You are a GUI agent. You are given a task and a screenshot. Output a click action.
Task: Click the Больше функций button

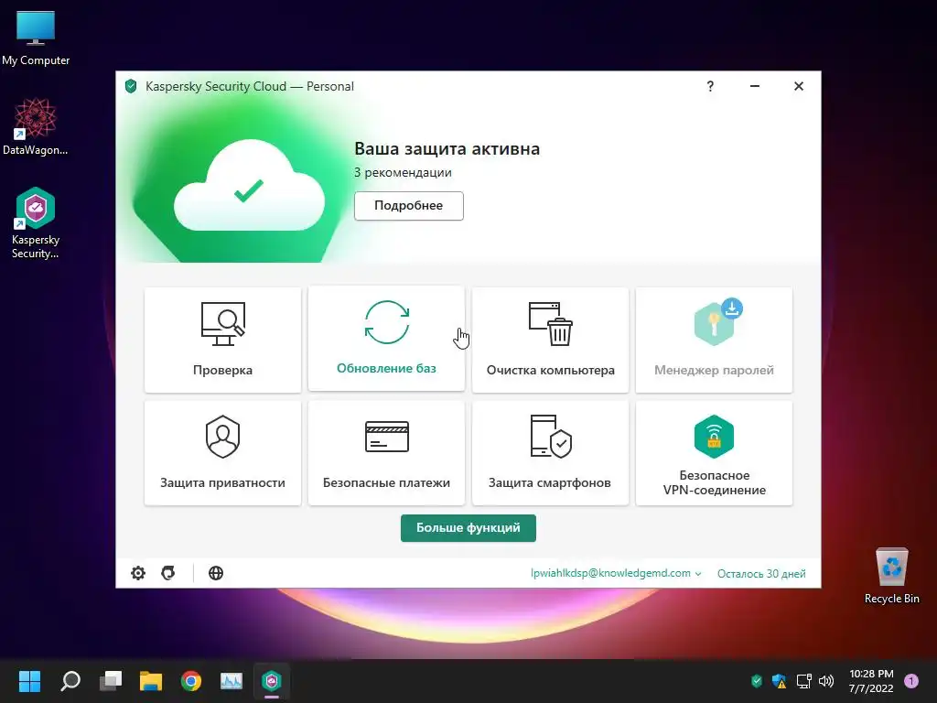tap(468, 528)
